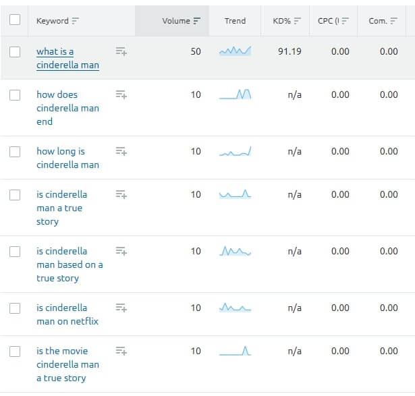Select the 91.19 KD% value
Image resolution: width=415 pixels, height=396 pixels.
coord(289,51)
